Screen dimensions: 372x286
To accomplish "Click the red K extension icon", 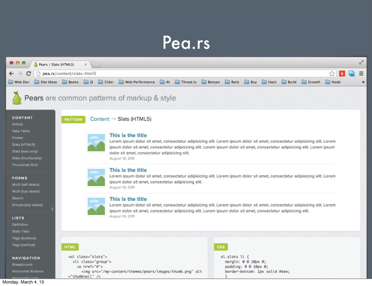I will (342, 74).
